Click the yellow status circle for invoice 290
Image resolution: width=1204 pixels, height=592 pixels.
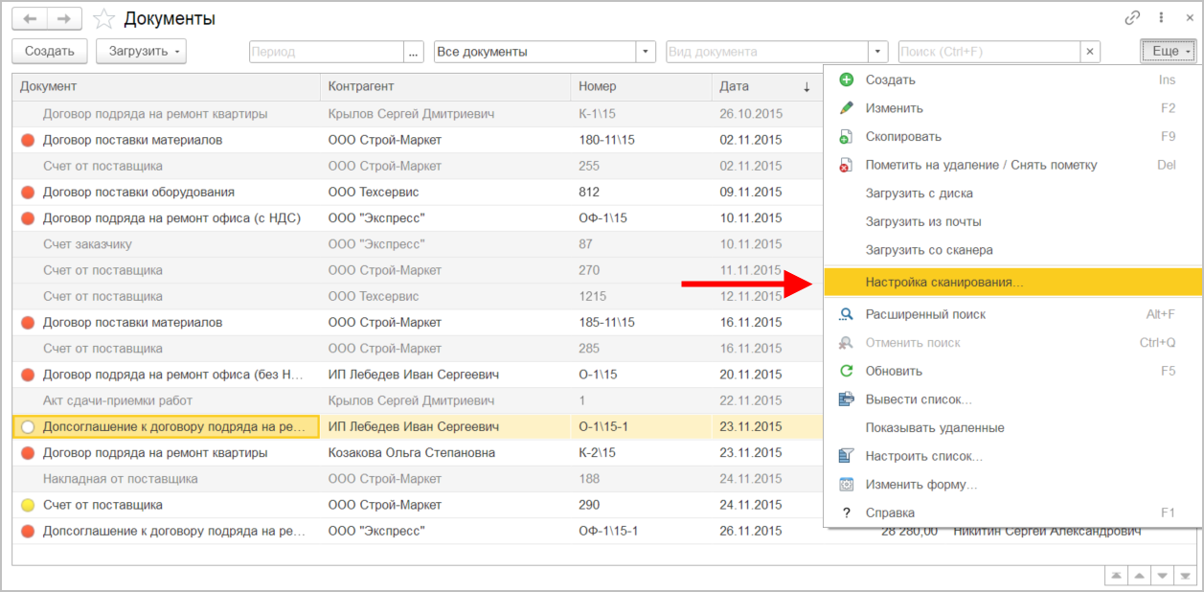coord(28,505)
